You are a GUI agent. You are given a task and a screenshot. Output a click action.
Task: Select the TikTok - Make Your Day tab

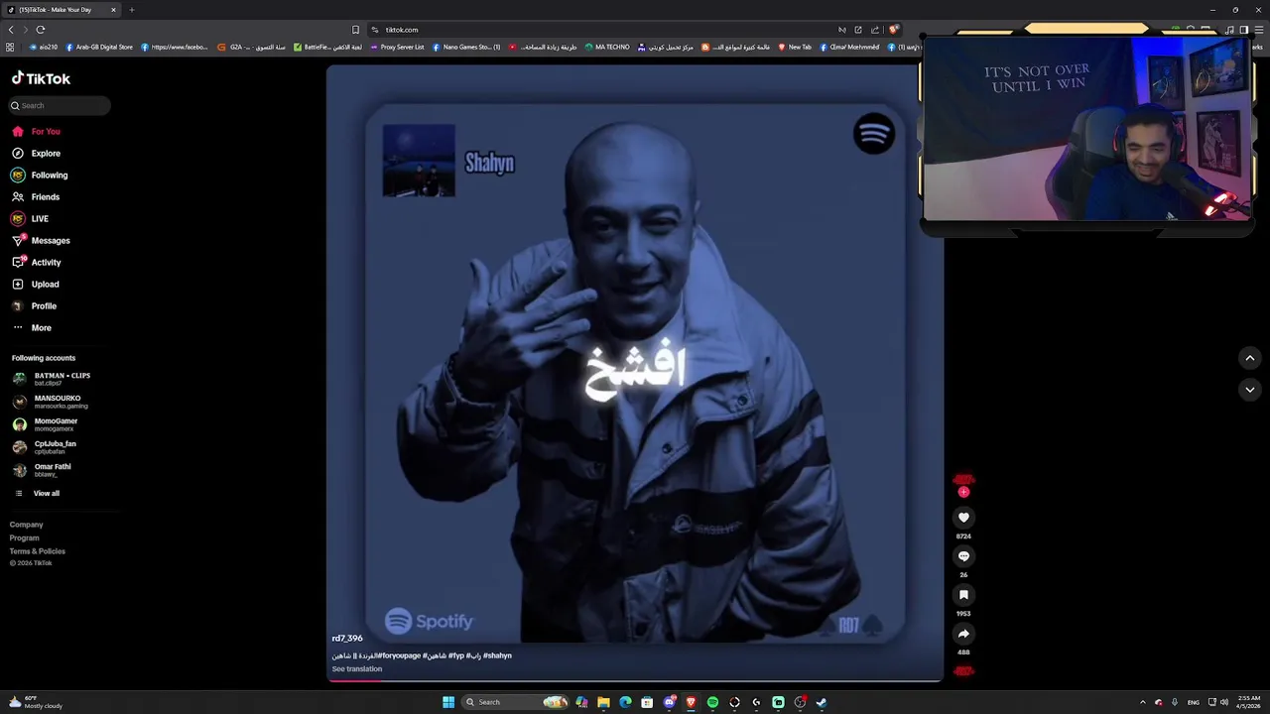(62, 10)
